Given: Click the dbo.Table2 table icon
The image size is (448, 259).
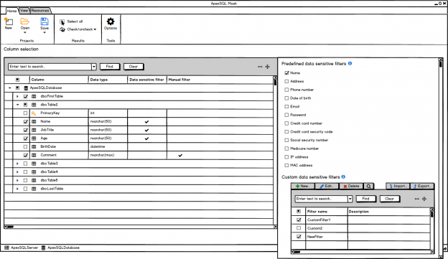Looking at the screenshot, I should [34, 105].
